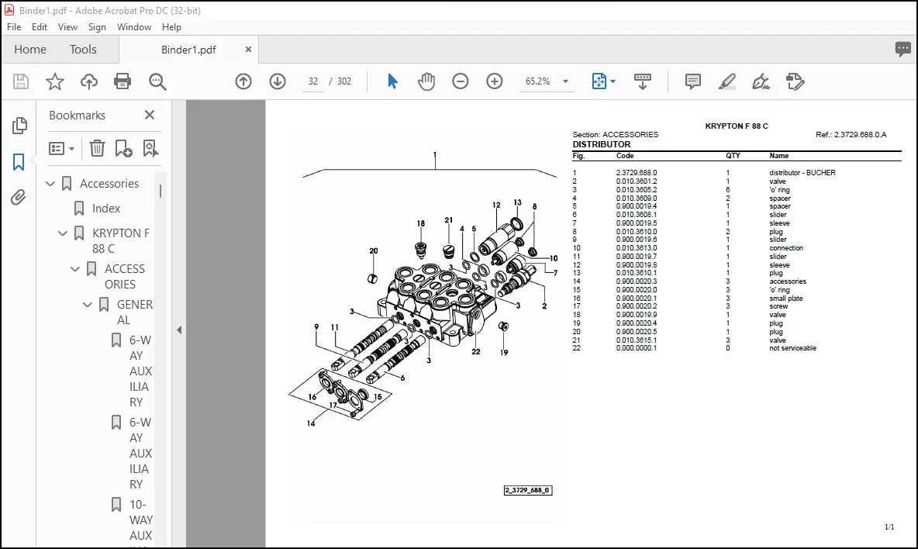918x549 pixels.
Task: Click the Ref.: 2.3729.688.0.A text
Action: point(851,135)
